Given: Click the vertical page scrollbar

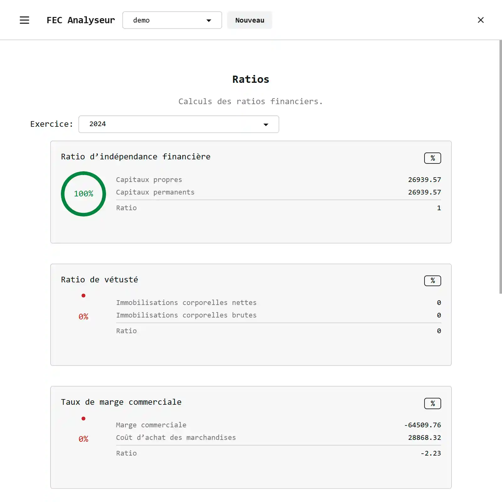Looking at the screenshot, I should (500, 166).
